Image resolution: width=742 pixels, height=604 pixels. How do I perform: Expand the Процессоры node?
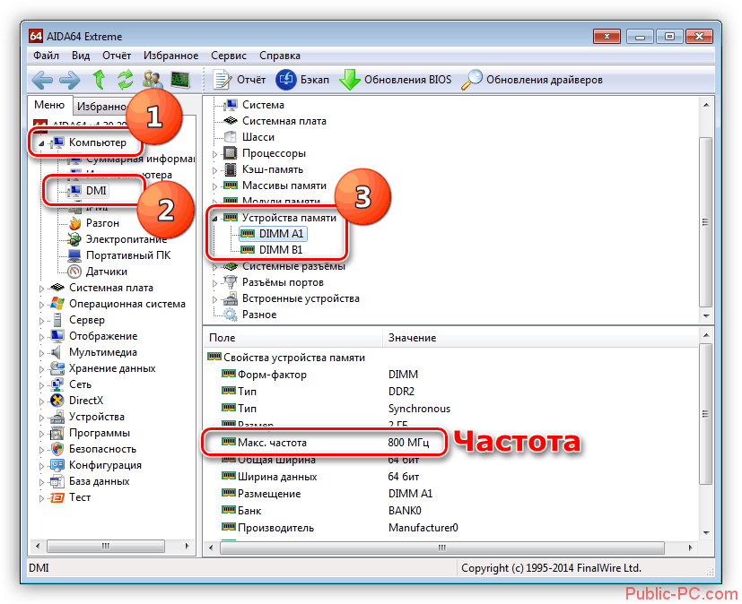214,153
